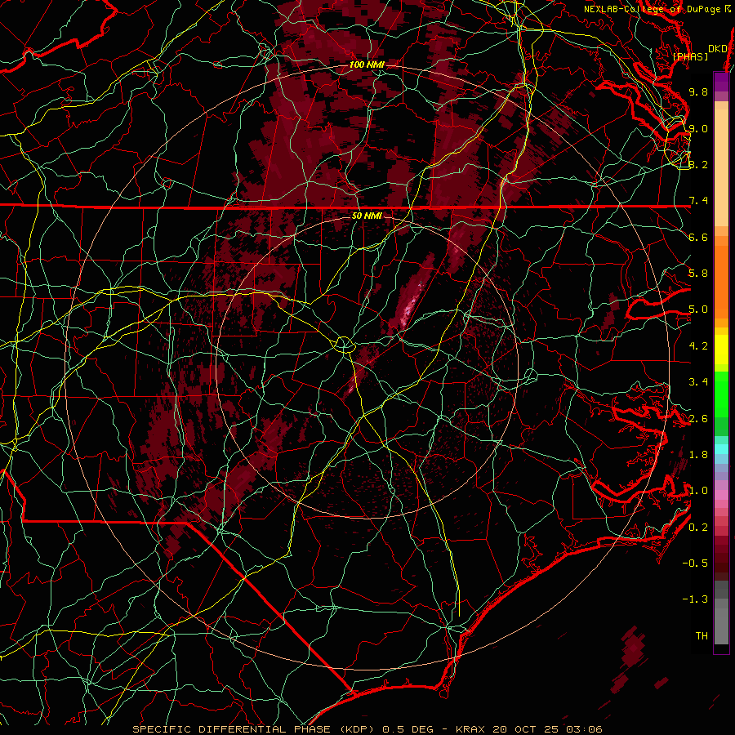Viewport: 735px width, 735px height.
Task: Click the 7.4 value on the color scale
Action: pos(698,201)
